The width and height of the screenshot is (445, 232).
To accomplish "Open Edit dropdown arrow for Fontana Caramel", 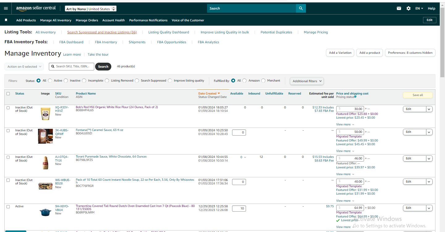I will pyautogui.click(x=429, y=132).
